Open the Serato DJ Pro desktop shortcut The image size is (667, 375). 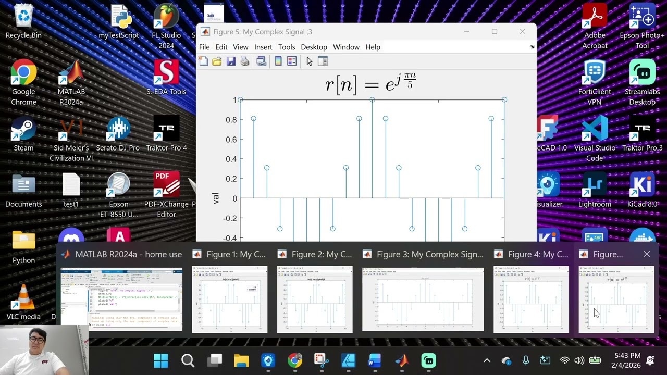pos(118,134)
